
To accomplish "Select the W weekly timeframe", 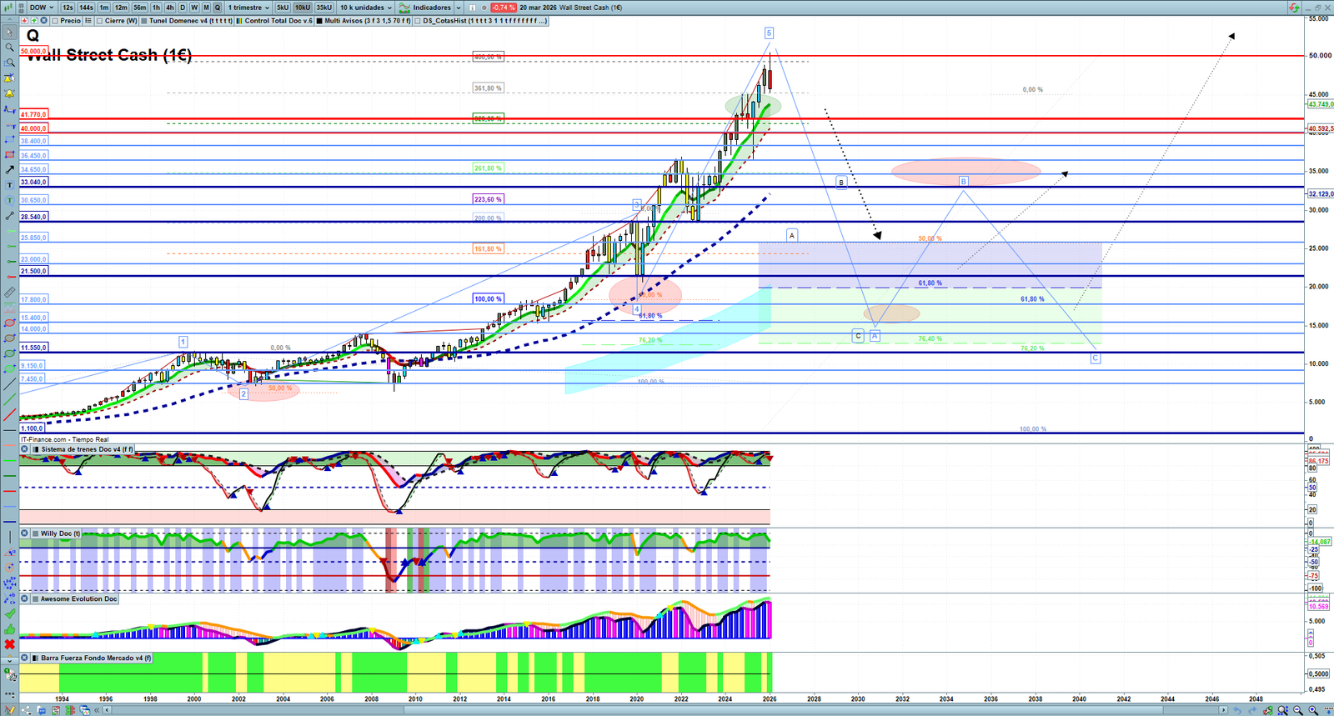I will click(x=194, y=8).
